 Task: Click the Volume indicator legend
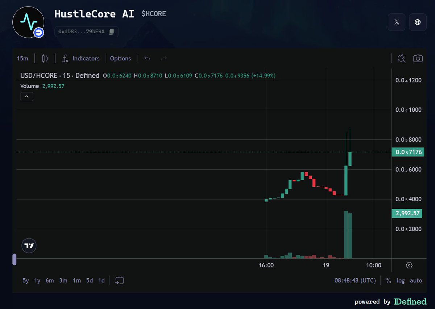[30, 86]
